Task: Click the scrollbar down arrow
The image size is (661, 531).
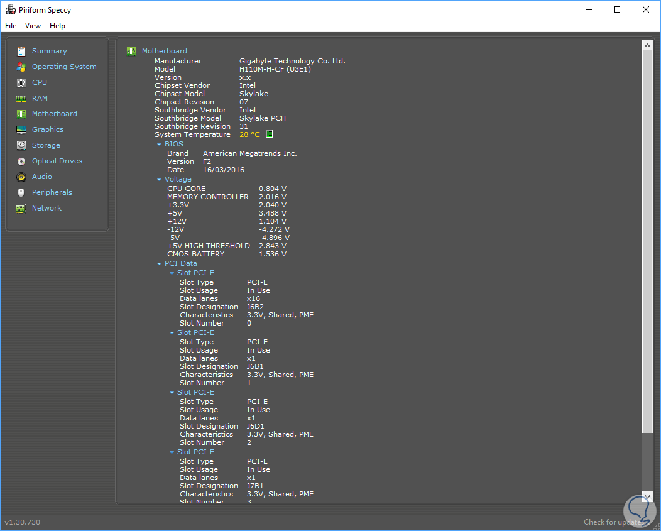Action: coord(647,496)
